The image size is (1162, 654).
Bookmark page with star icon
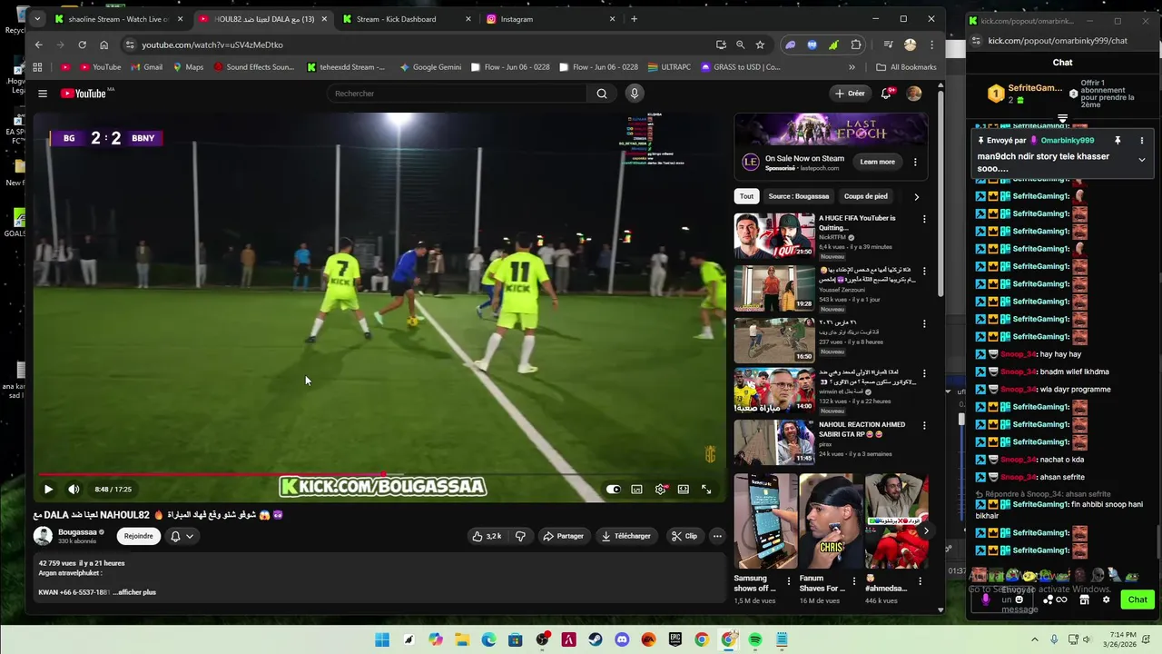(760, 45)
